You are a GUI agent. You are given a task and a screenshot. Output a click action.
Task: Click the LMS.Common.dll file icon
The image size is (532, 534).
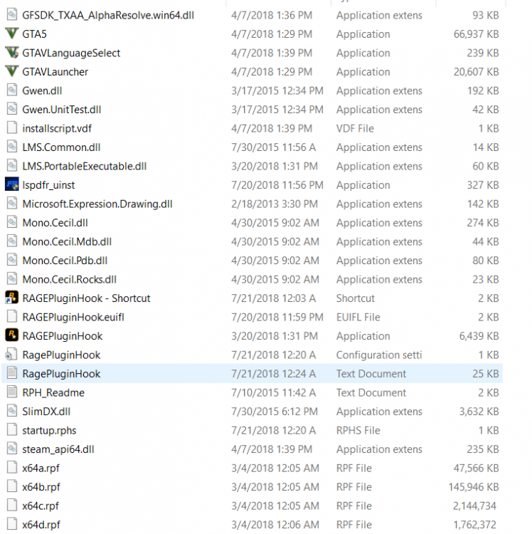(x=12, y=147)
